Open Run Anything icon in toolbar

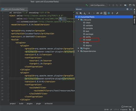(130, 5)
